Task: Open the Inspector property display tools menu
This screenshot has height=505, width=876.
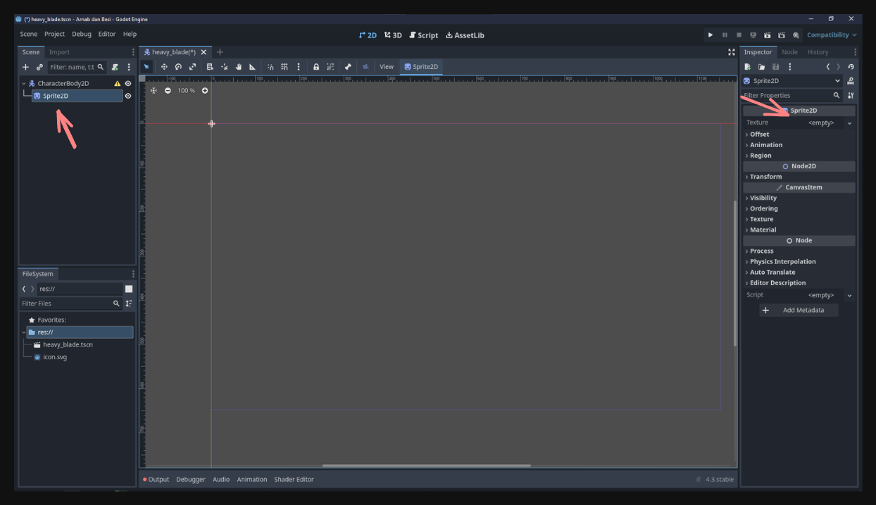Action: (x=851, y=95)
